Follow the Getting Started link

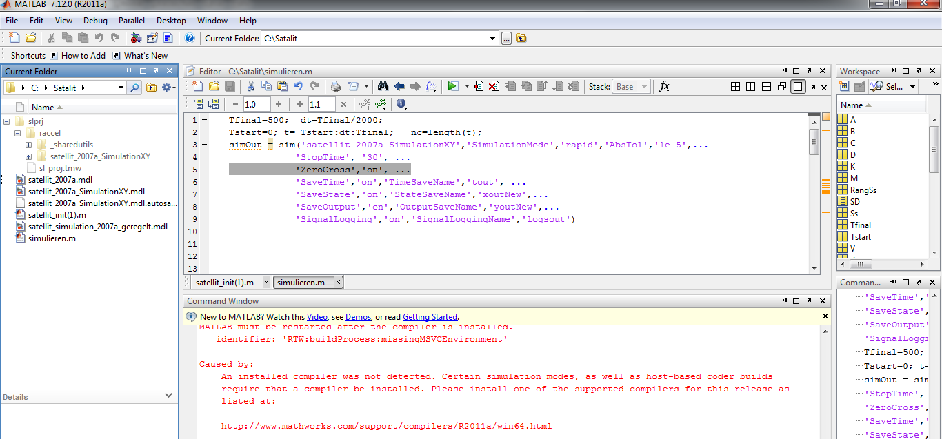[x=430, y=317]
